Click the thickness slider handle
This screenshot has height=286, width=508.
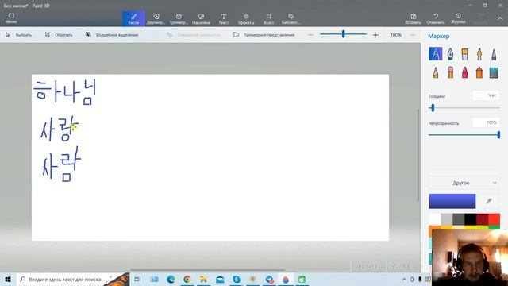click(432, 108)
